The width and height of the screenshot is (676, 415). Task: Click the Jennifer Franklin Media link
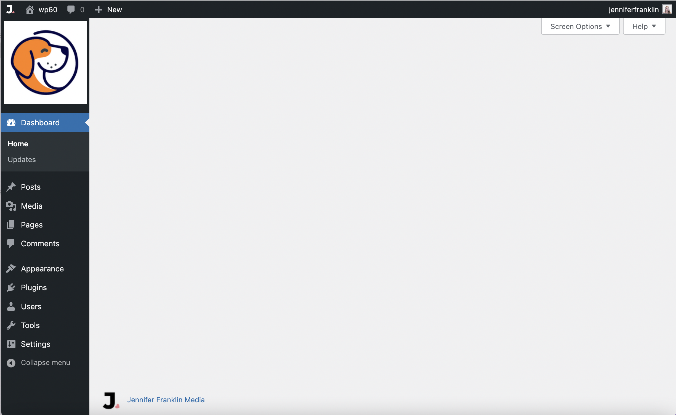pos(166,399)
